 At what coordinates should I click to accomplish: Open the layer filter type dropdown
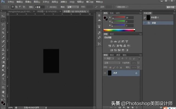coord(109,58)
